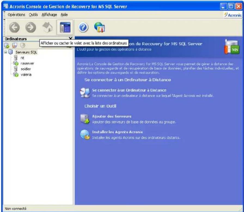
Task: Click the Installer les Agents Acronis link
Action: pos(117,132)
